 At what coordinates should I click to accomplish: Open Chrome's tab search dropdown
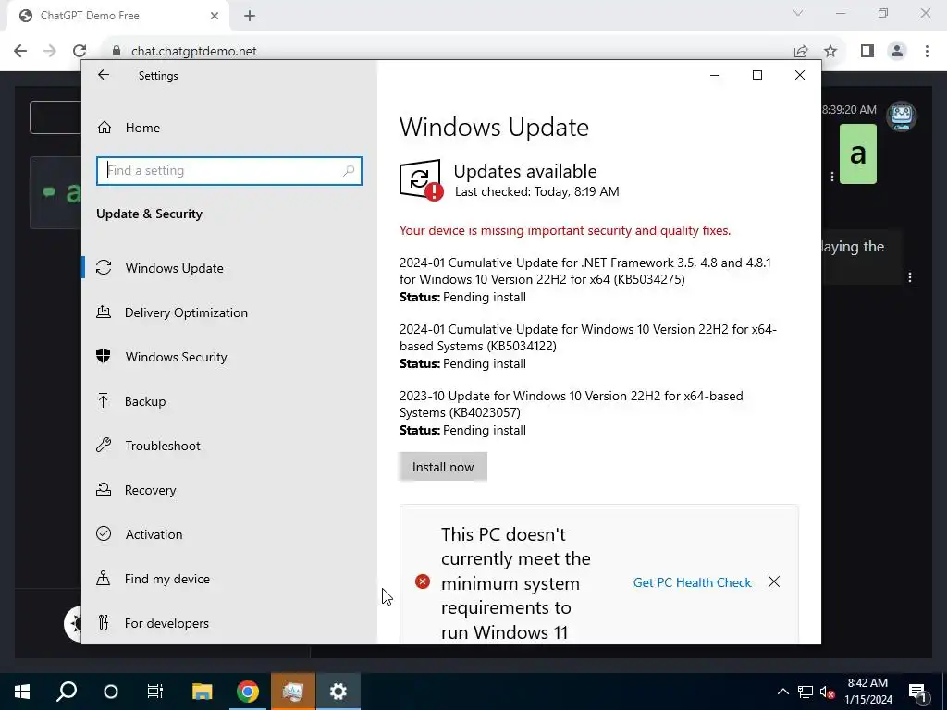tap(798, 13)
